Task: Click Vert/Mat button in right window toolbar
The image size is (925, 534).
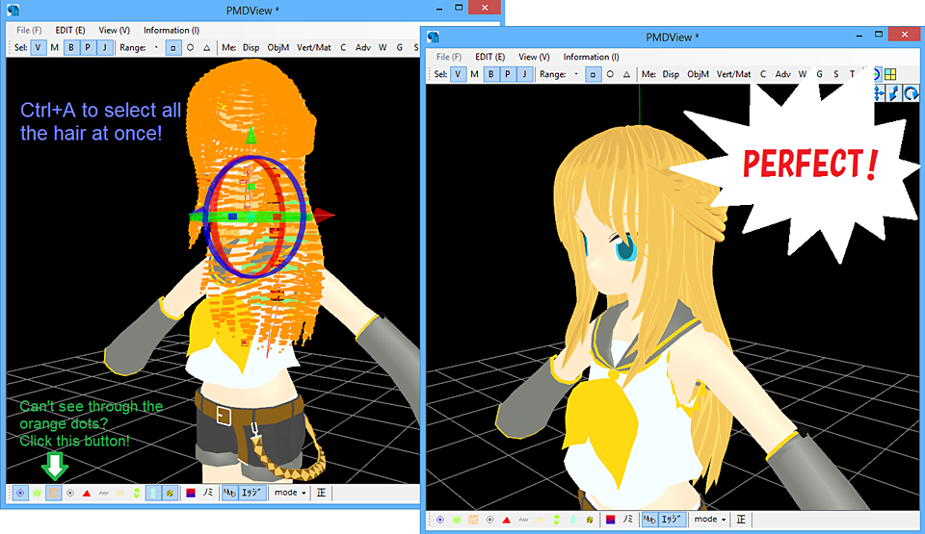Action: tap(734, 74)
